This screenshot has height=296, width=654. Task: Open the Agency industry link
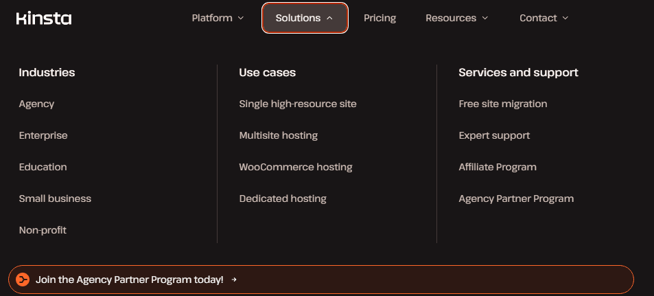click(36, 104)
